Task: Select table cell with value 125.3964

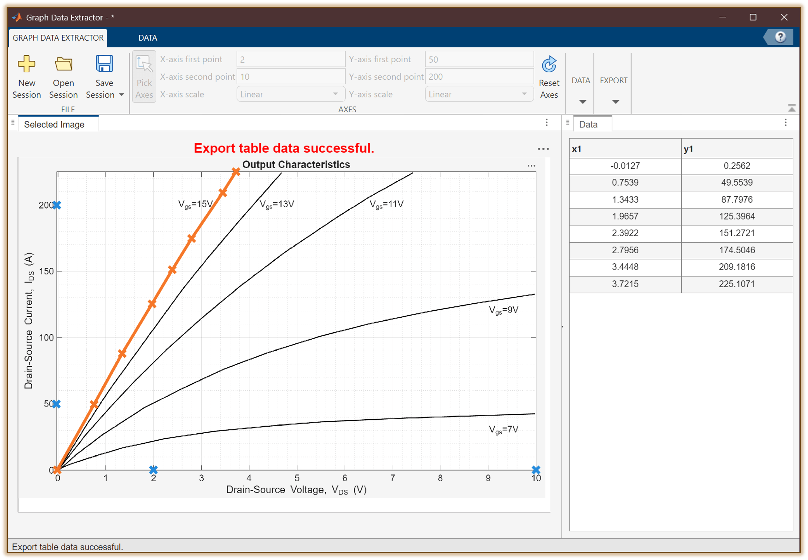Action: coord(736,216)
